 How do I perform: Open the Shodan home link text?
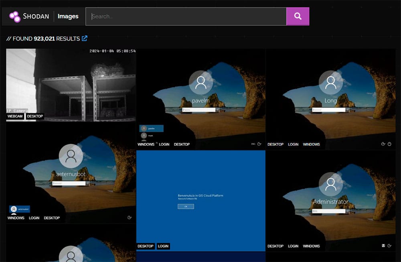pos(36,16)
